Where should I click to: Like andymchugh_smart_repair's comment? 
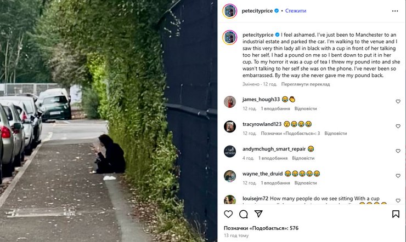tap(398, 151)
